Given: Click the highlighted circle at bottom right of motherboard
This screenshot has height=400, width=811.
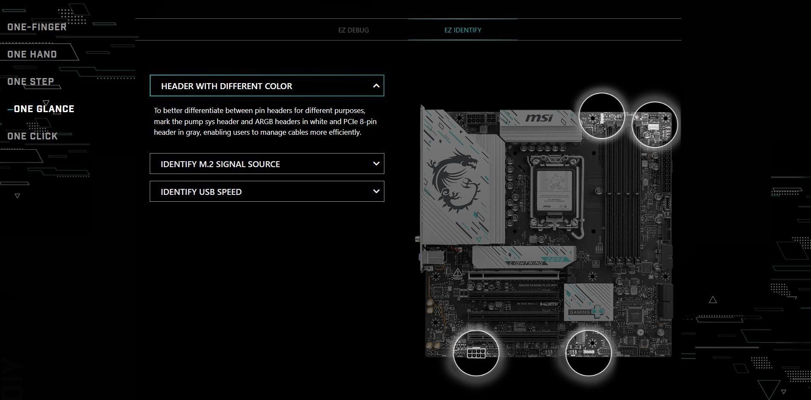Looking at the screenshot, I should (588, 353).
